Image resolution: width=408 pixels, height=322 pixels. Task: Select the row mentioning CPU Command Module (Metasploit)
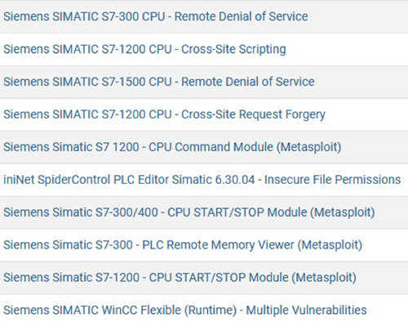point(204,147)
